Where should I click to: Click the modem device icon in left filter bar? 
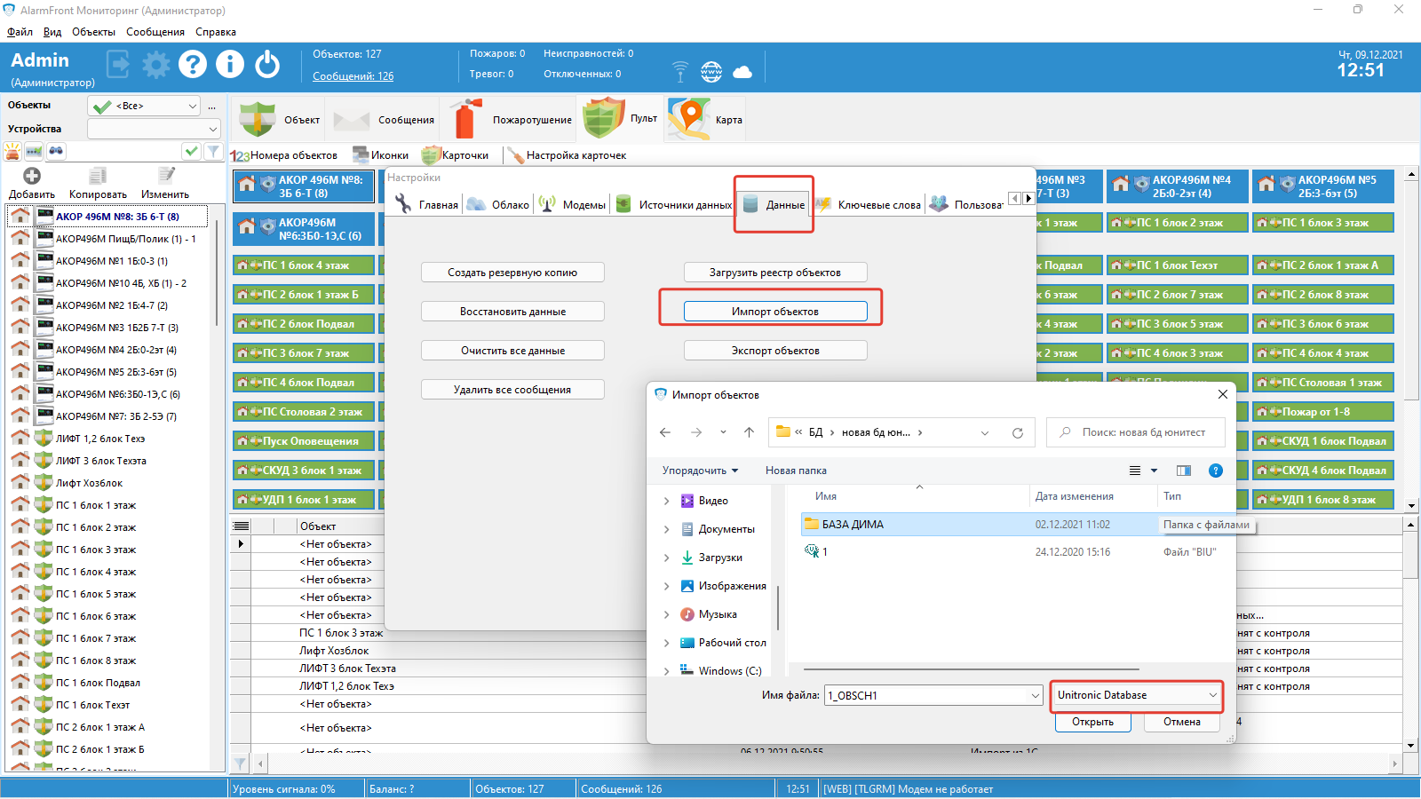(34, 151)
